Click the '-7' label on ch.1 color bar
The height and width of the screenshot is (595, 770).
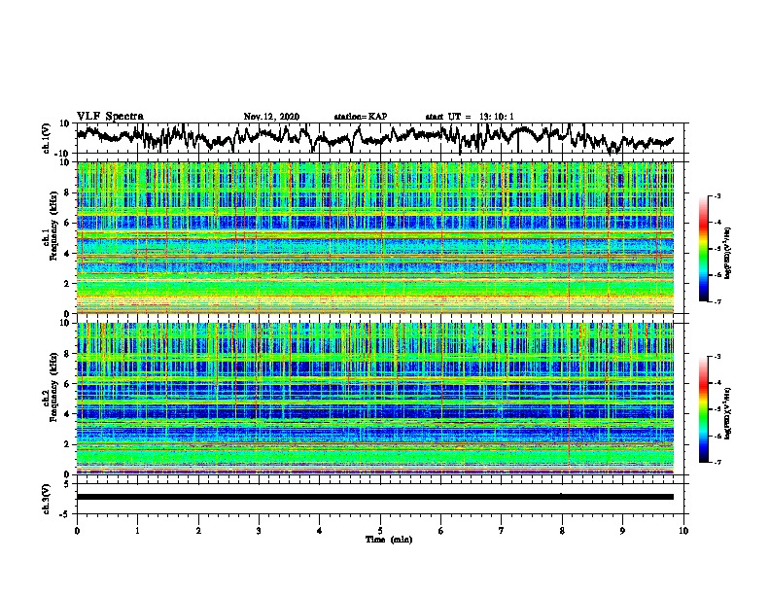click(x=717, y=301)
